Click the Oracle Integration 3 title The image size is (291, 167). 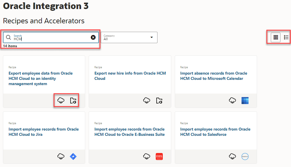pos(46,6)
